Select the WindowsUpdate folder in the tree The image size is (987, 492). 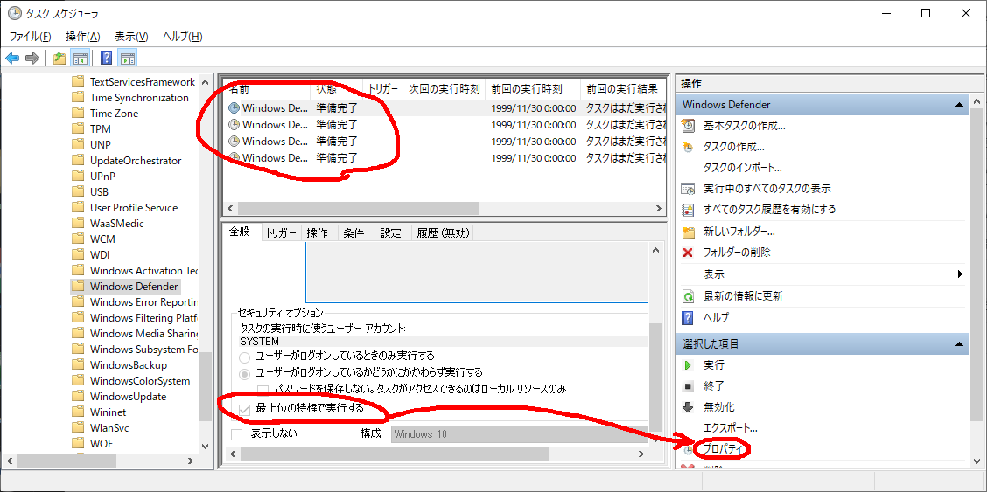(x=128, y=397)
